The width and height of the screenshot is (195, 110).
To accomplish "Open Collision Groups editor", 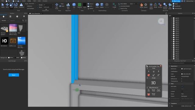I will click(165, 6).
